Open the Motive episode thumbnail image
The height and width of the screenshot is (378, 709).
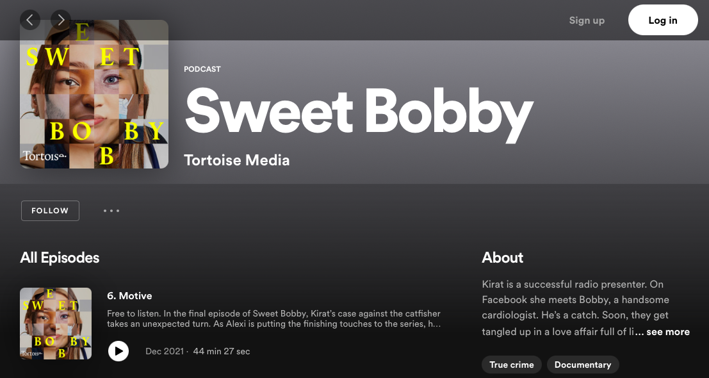click(x=56, y=324)
